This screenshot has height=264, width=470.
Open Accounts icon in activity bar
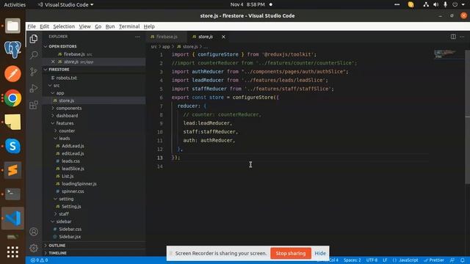(34, 232)
